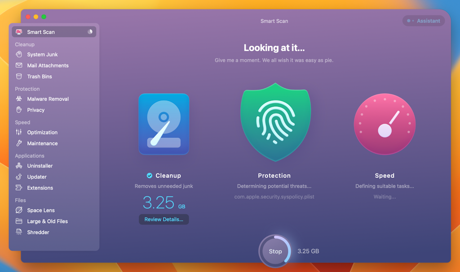Image resolution: width=460 pixels, height=272 pixels.
Task: Click the 'Waiting...' status under Speed
Action: 385,197
